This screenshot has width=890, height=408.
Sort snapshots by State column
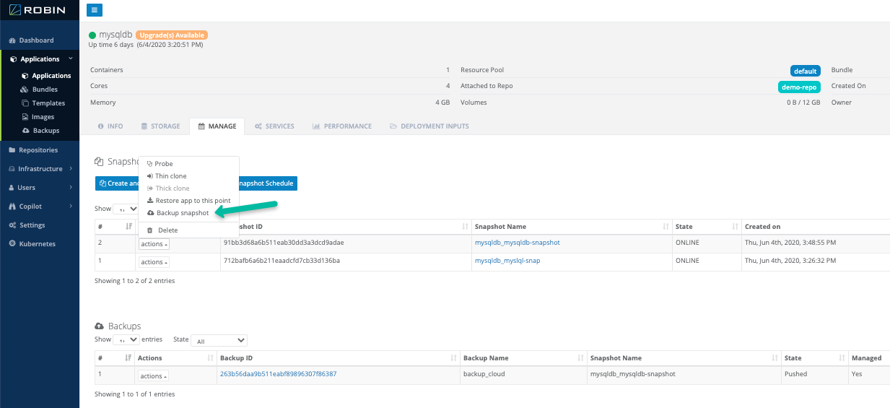[x=707, y=227]
